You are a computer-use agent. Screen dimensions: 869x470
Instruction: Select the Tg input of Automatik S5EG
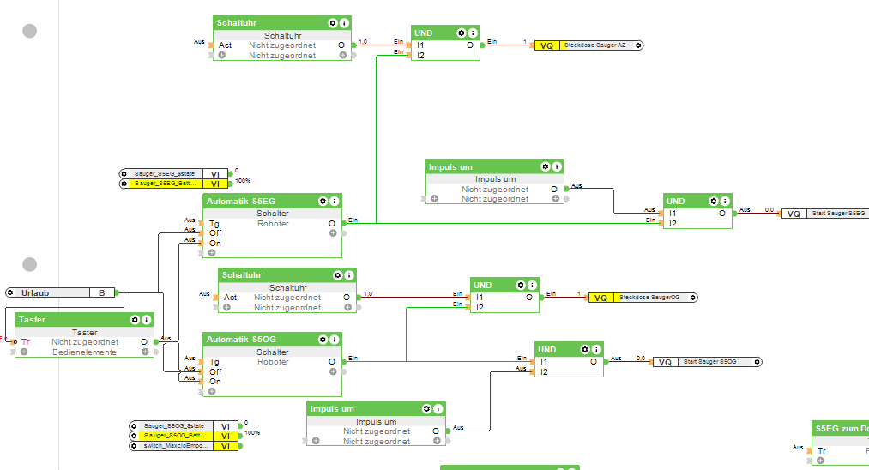[x=214, y=223]
